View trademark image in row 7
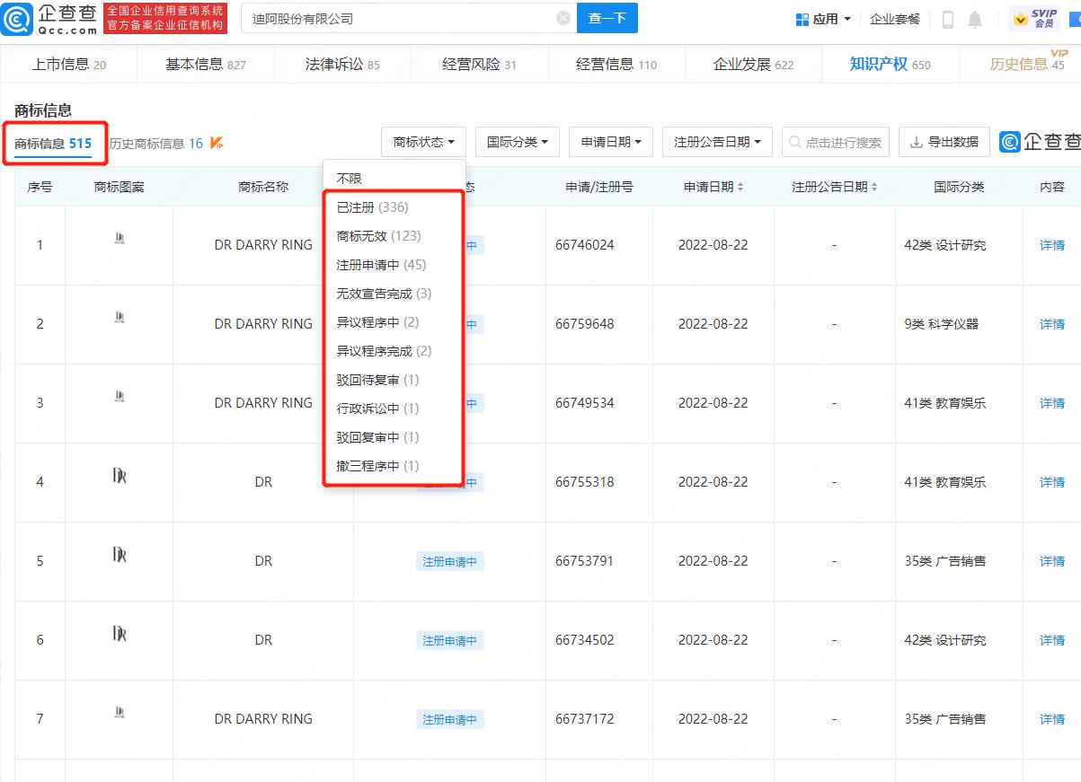1081x782 pixels. 120,712
